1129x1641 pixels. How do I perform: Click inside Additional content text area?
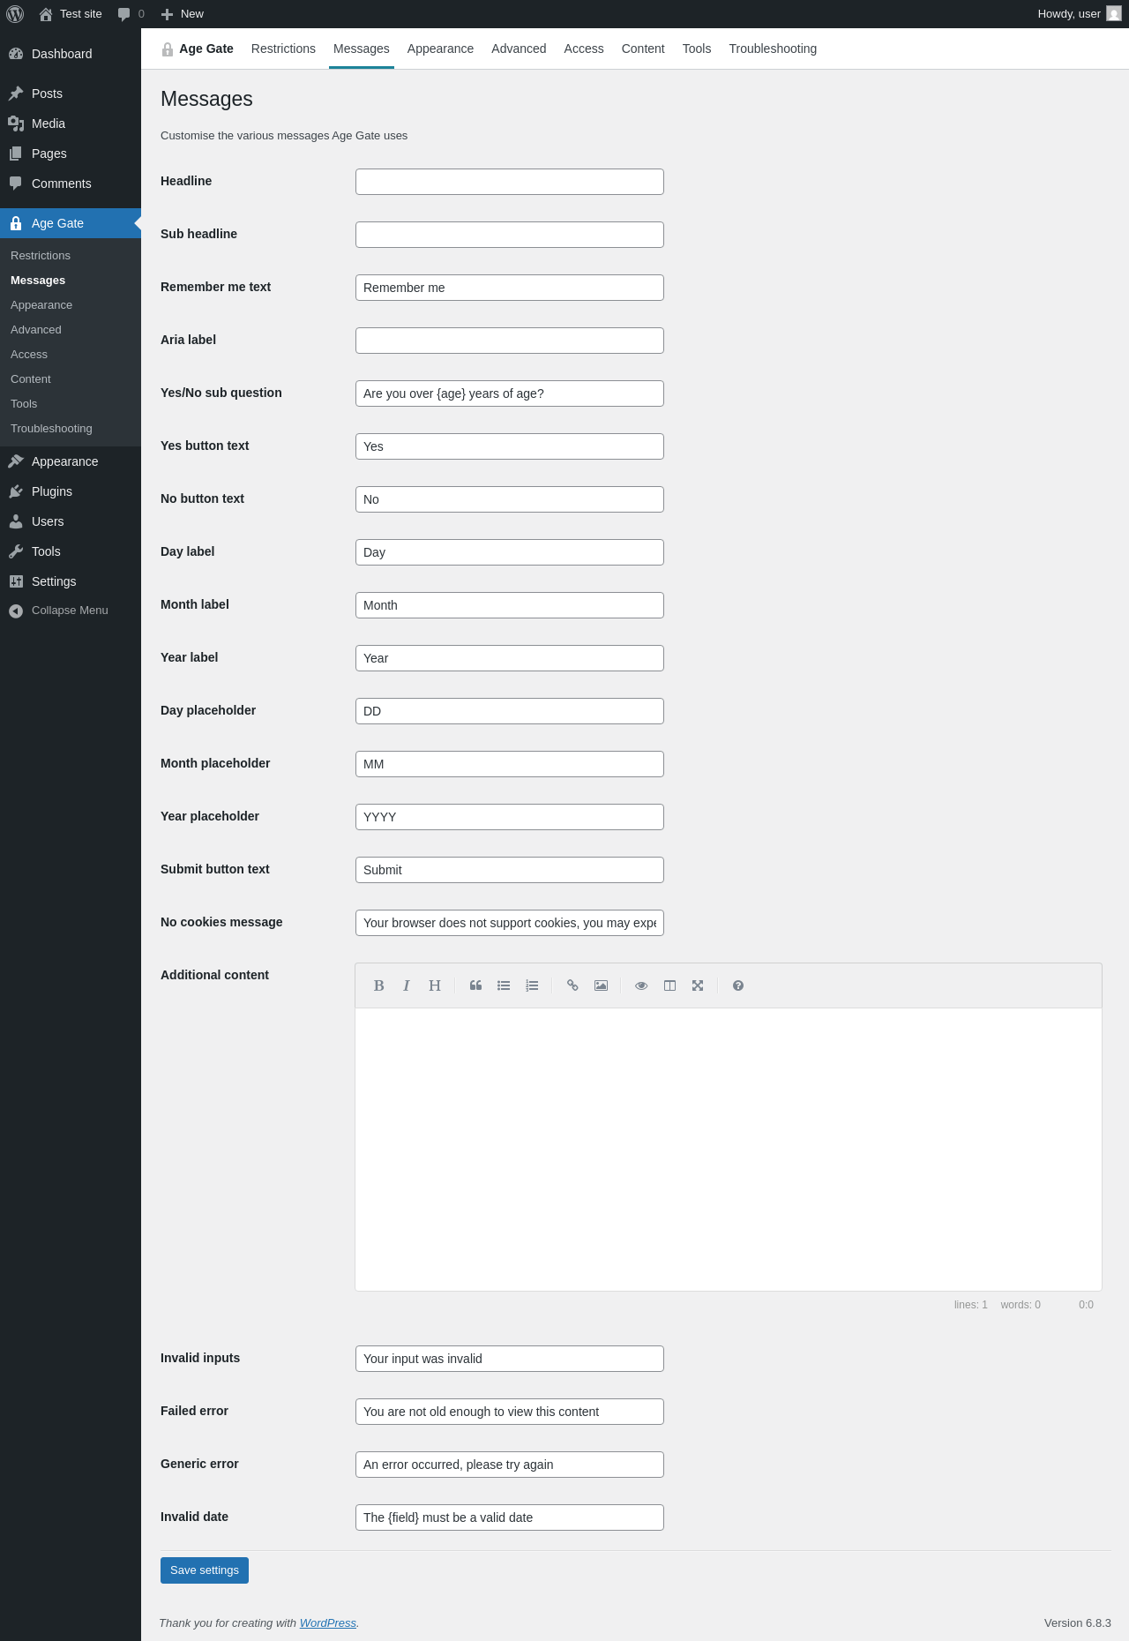(x=729, y=1150)
